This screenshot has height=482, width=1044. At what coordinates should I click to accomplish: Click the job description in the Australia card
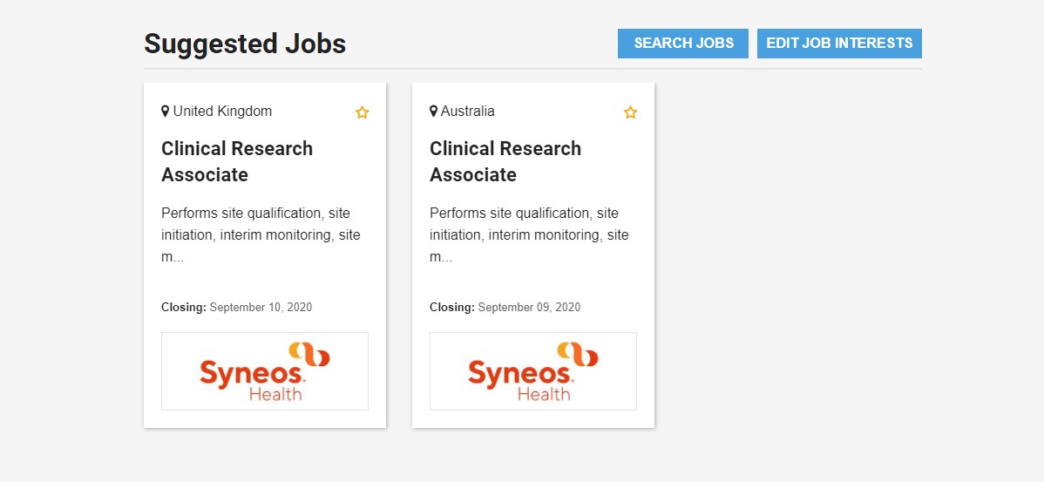(529, 234)
